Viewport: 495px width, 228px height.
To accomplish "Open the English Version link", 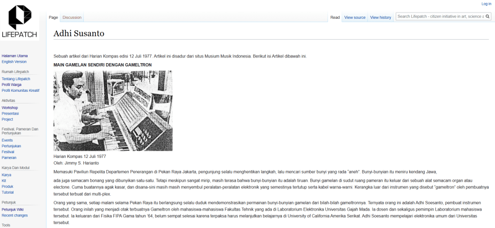I will tap(14, 62).
